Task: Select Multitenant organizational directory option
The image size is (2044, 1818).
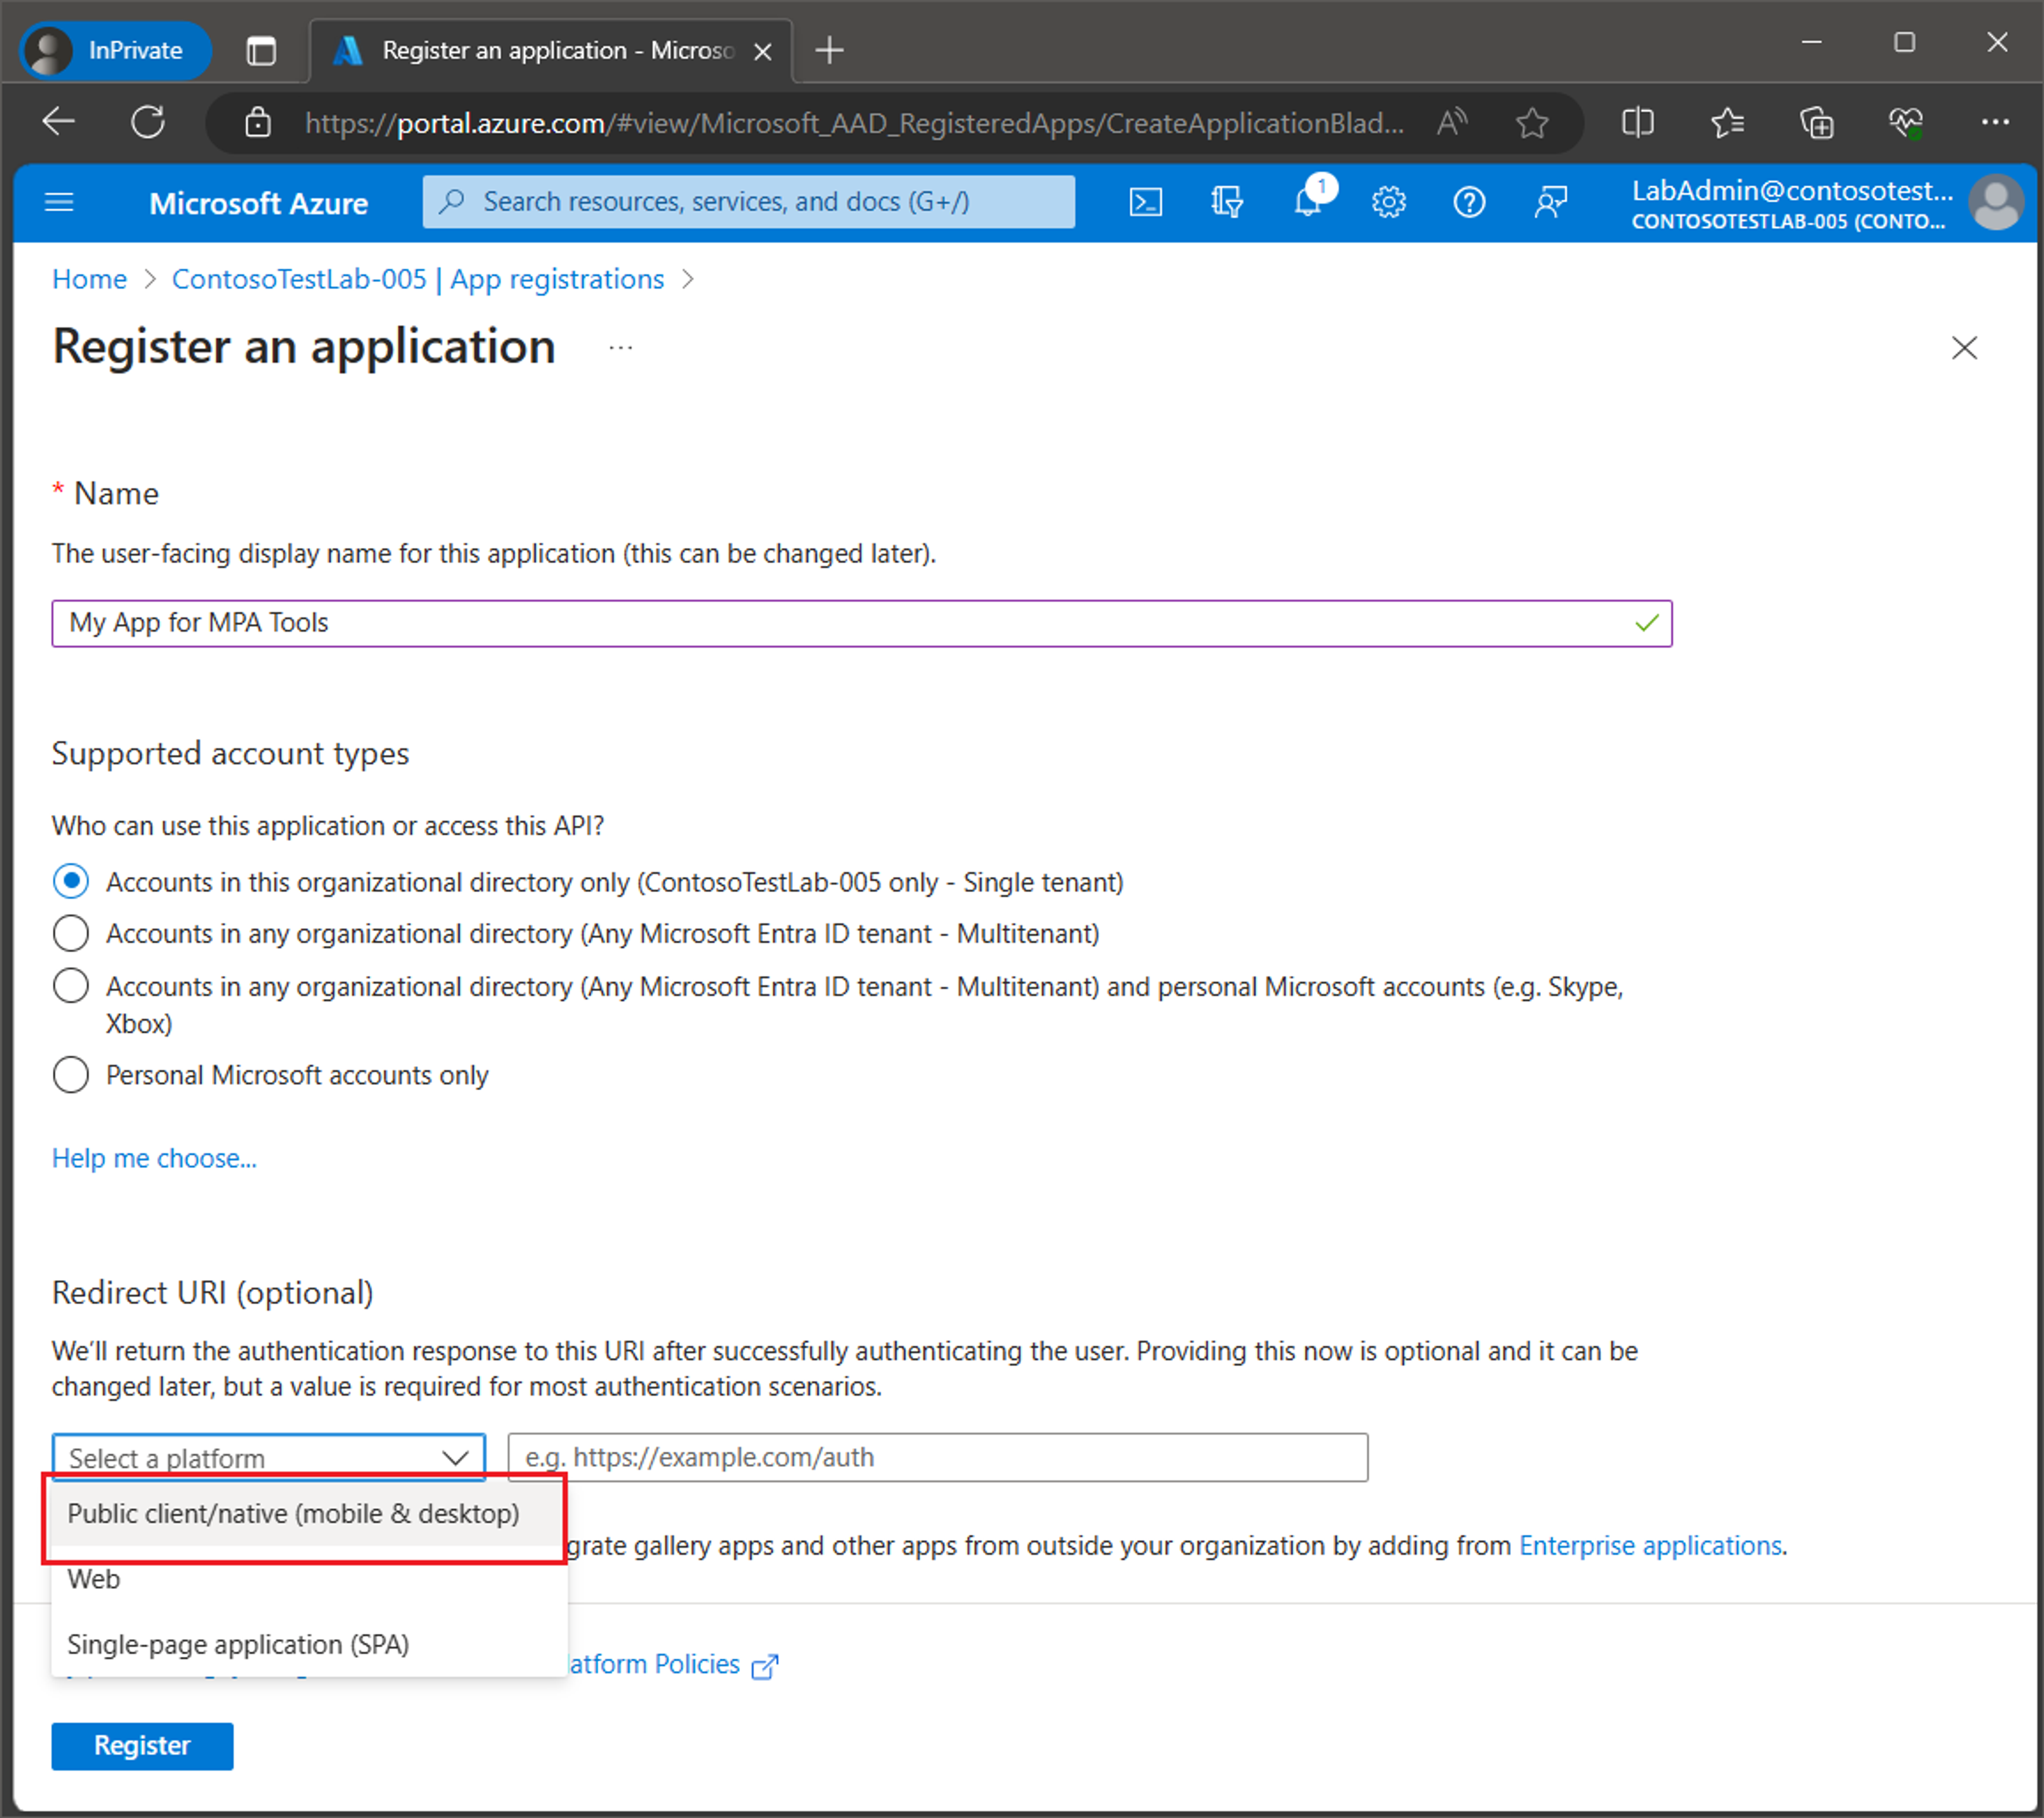Action: [x=70, y=933]
